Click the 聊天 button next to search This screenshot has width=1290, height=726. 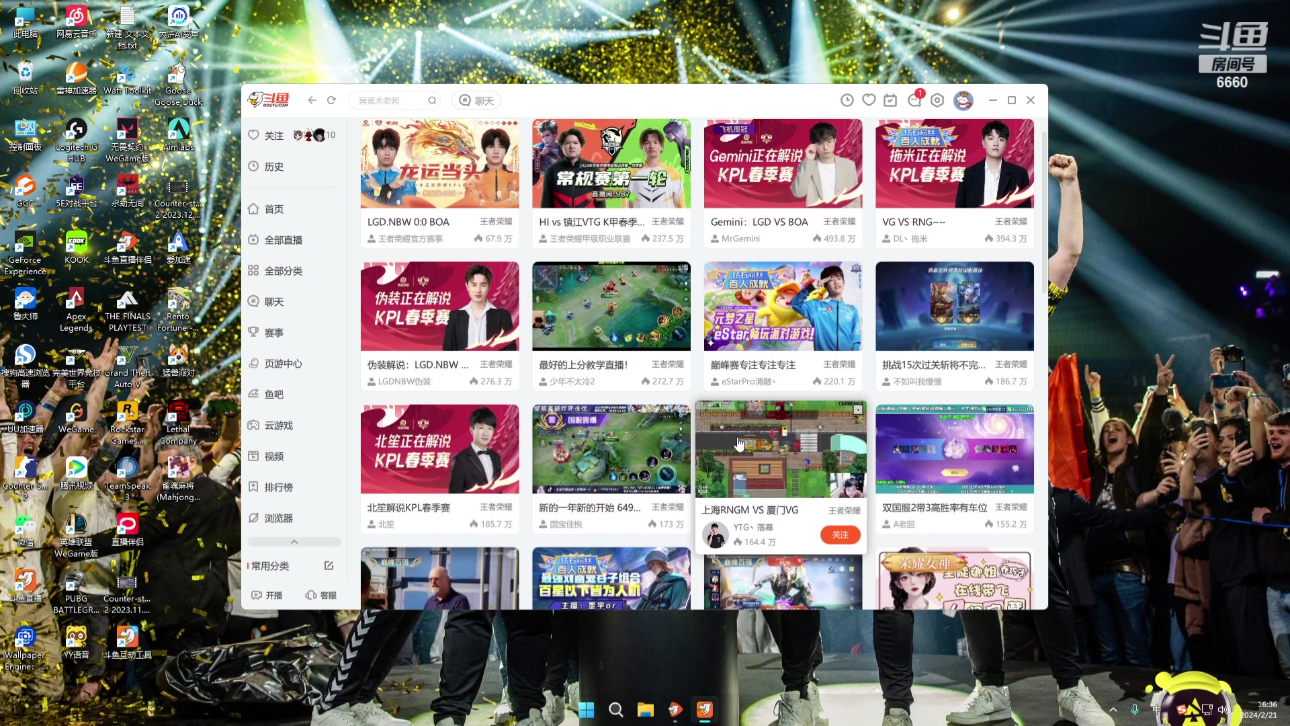[476, 101]
